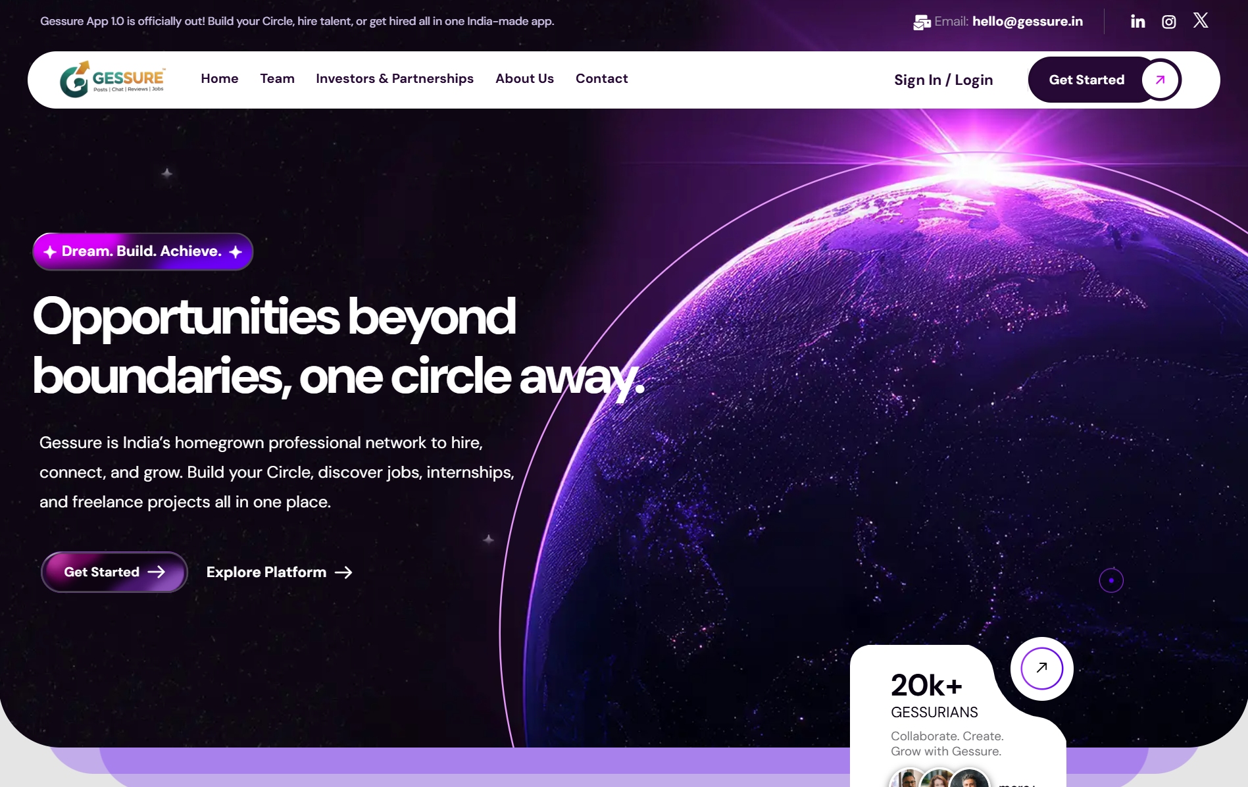This screenshot has height=787, width=1248.
Task: Click Sign In / Login link
Action: [x=943, y=80]
